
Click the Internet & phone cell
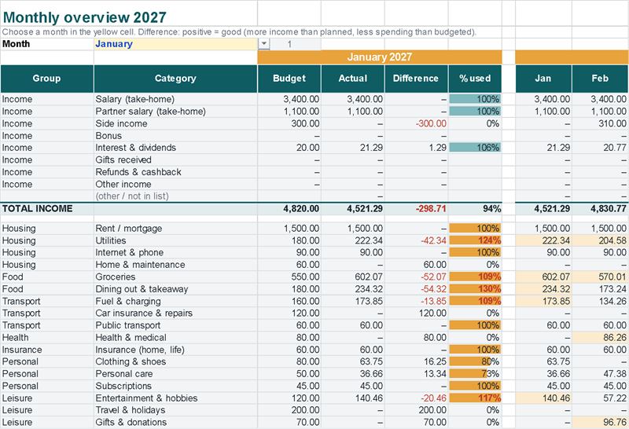175,252
